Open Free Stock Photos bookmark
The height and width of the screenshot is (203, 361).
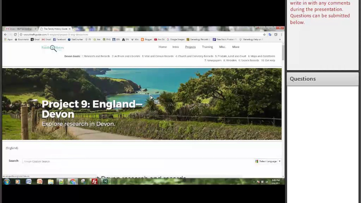(225, 39)
